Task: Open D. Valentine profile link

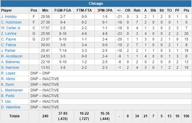Action: 11,107
